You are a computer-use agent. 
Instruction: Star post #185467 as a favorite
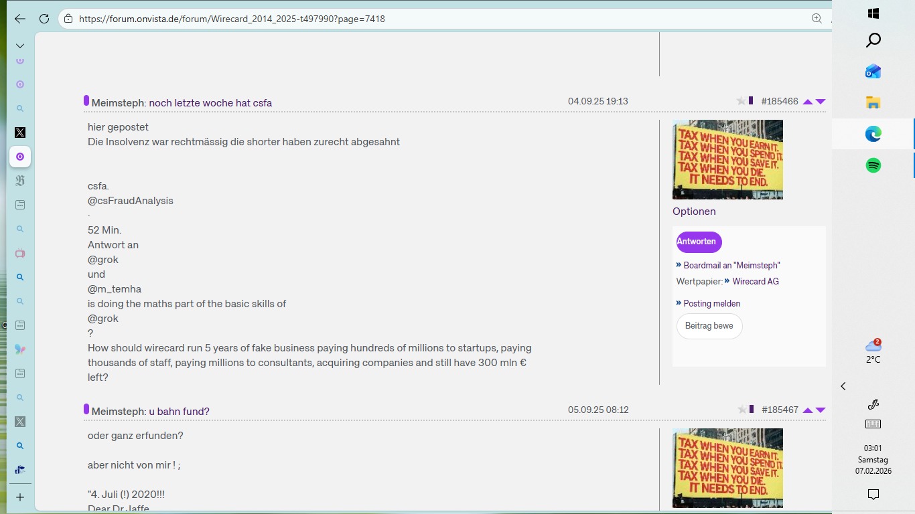tap(742, 410)
